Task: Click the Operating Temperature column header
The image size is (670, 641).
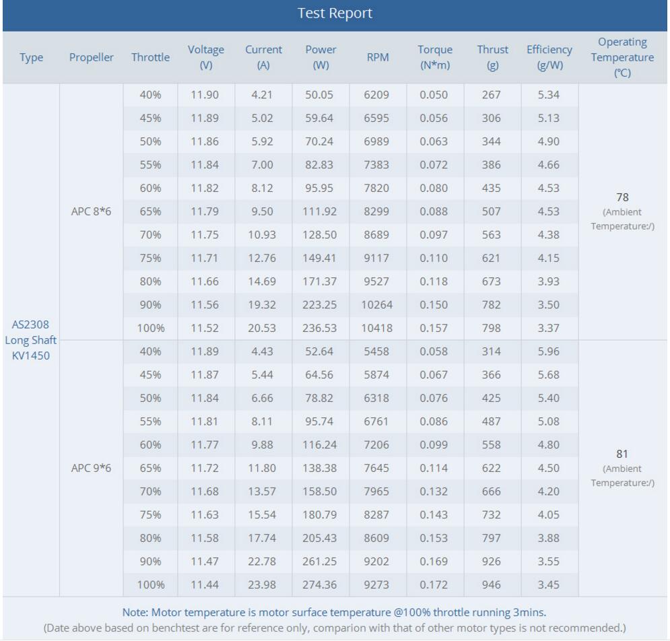Action: [x=622, y=57]
